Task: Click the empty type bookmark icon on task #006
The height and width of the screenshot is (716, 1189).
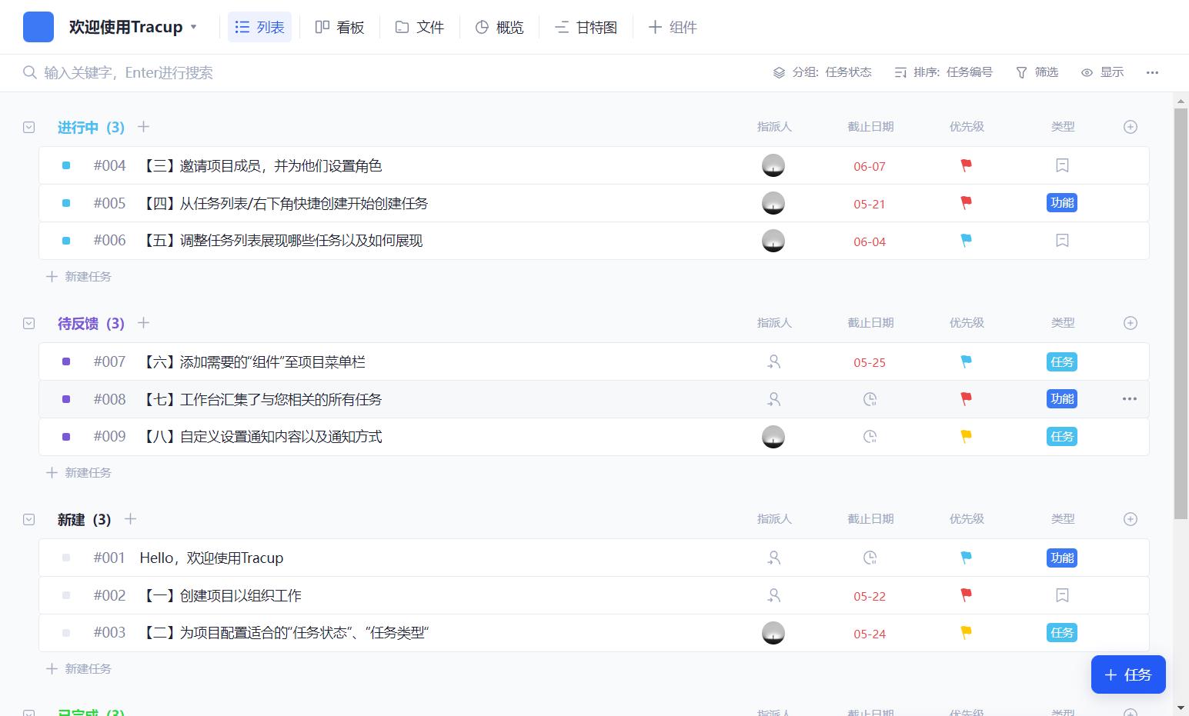Action: click(x=1062, y=241)
